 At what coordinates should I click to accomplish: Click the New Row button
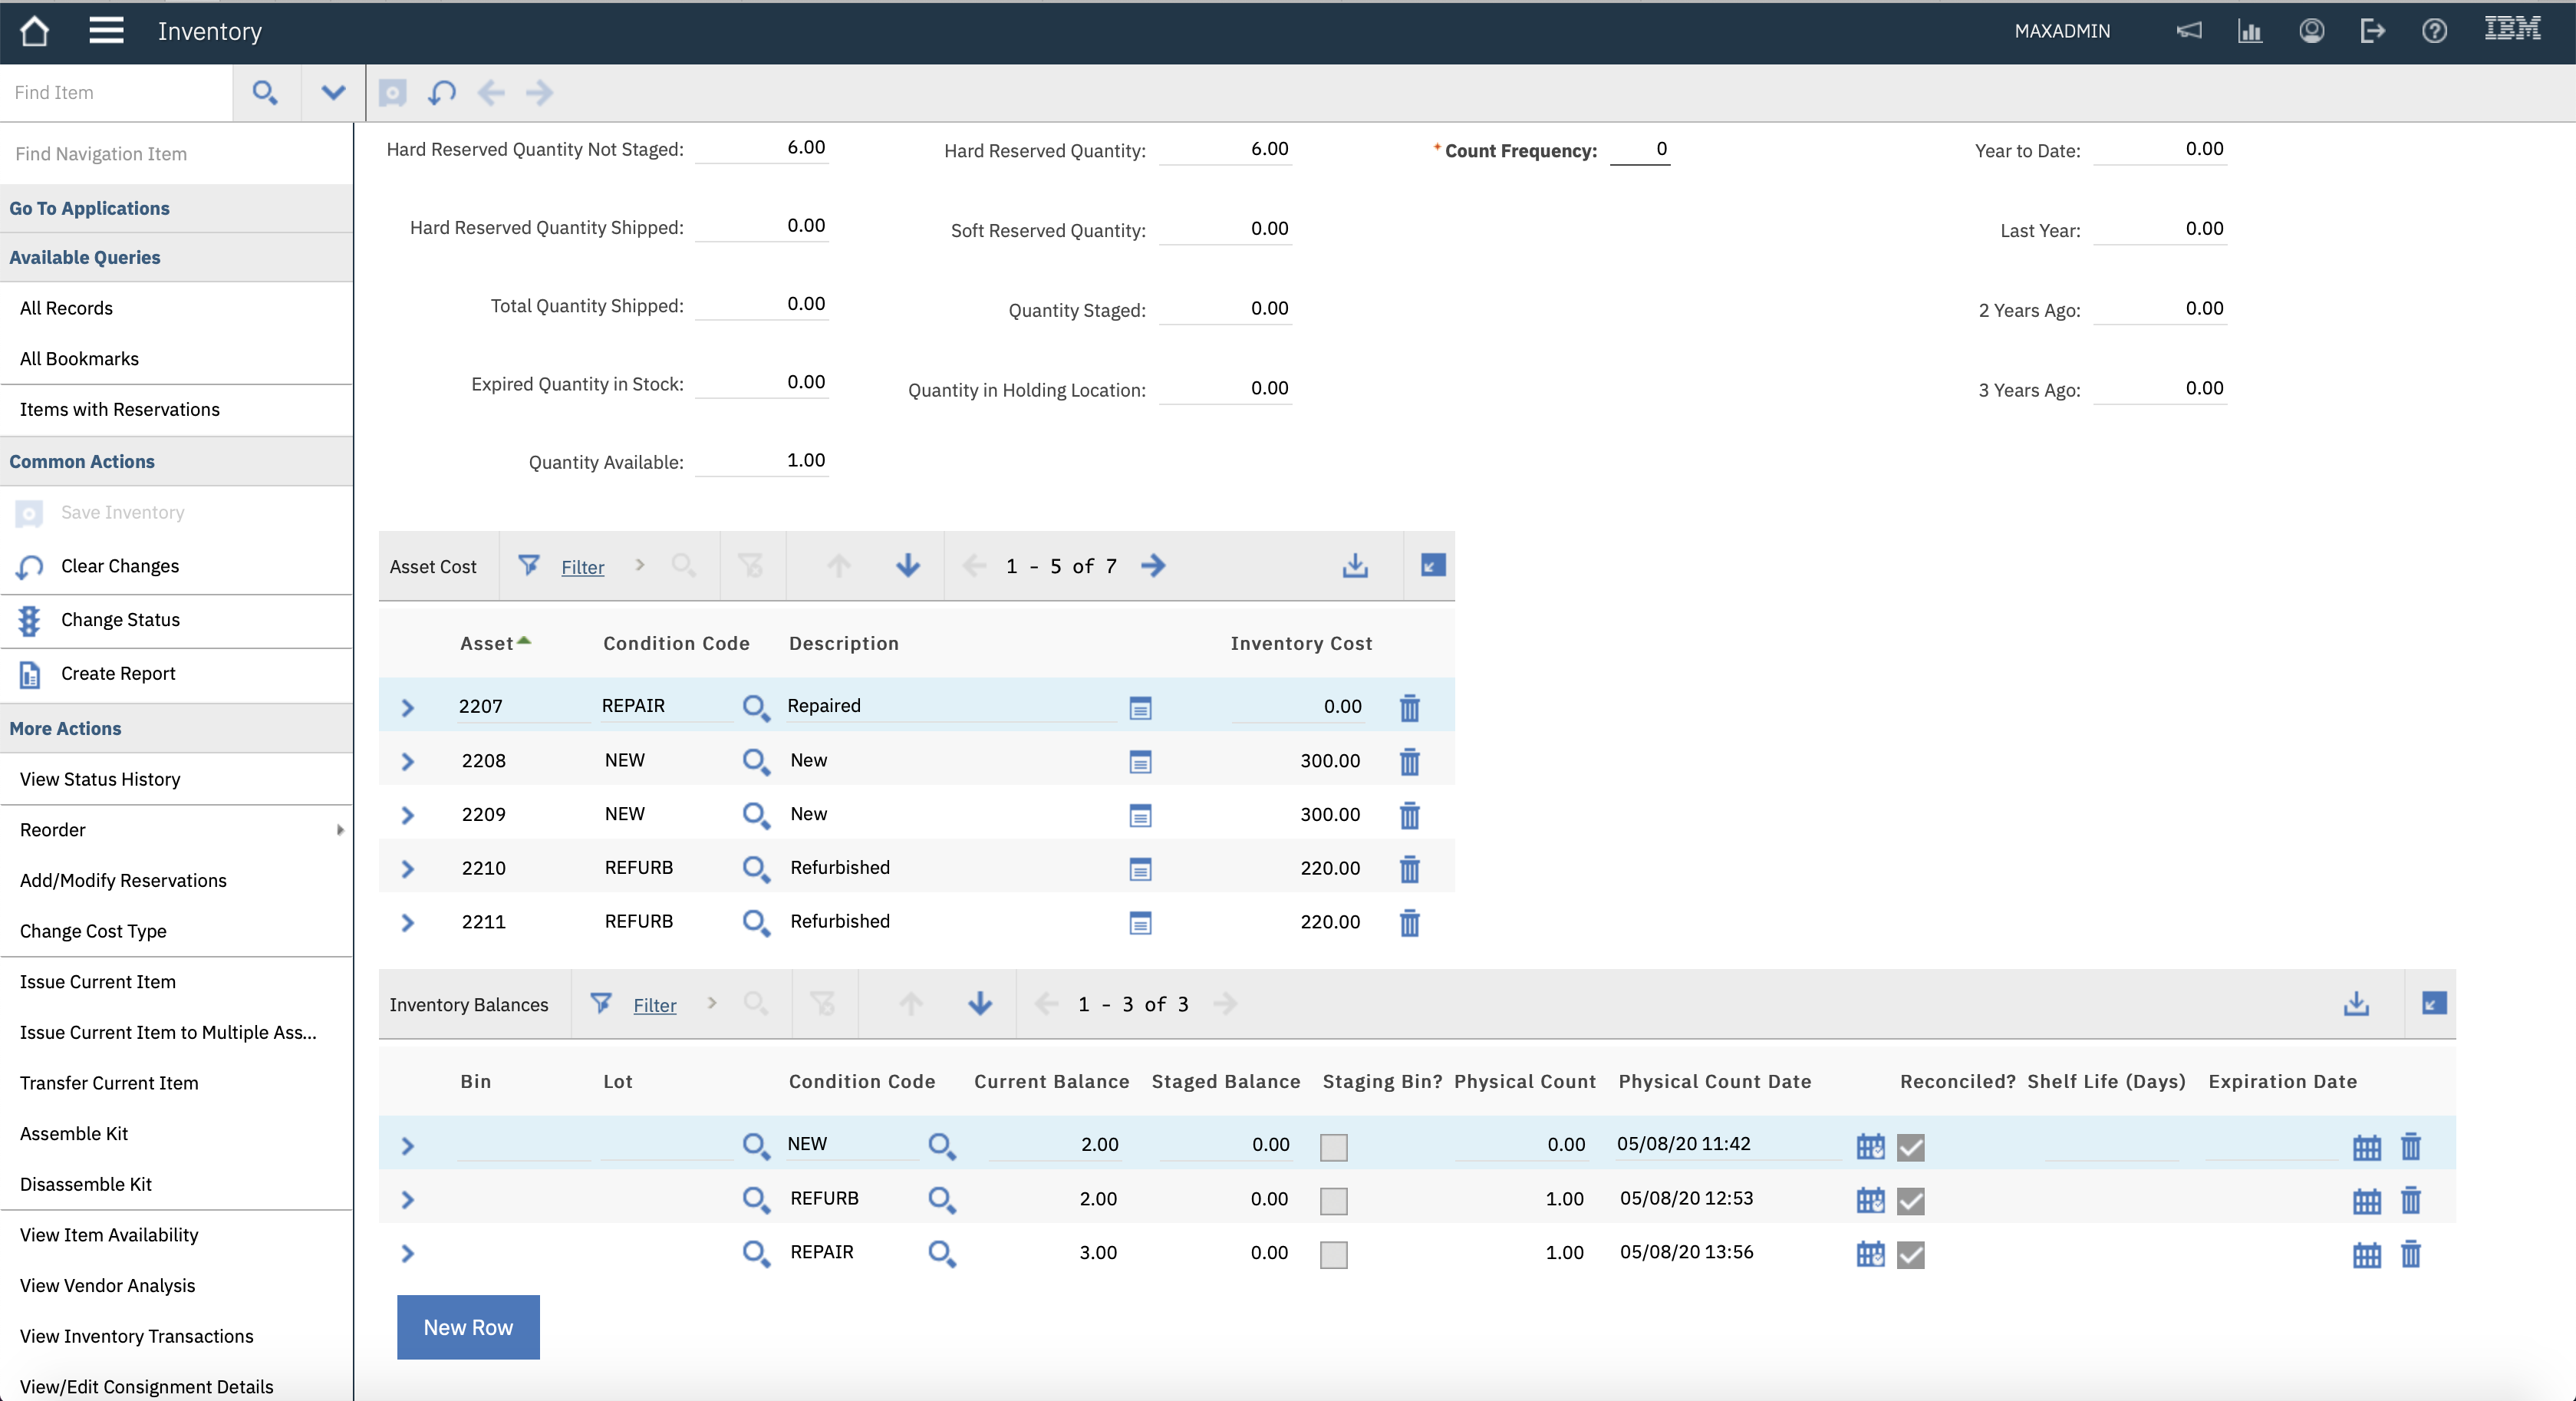tap(468, 1327)
